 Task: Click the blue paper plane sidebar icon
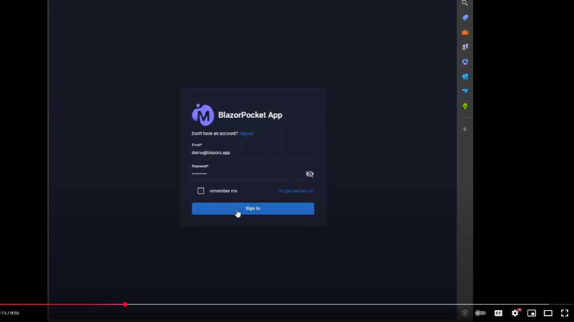465,91
